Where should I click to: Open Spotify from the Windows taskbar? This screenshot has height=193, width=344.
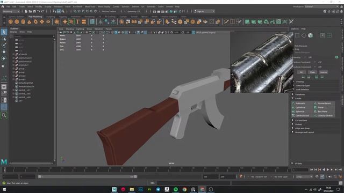click(x=176, y=189)
